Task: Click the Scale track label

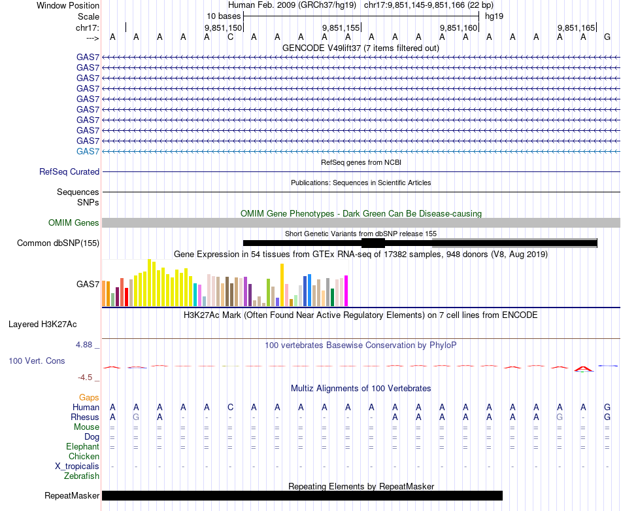Action: 88,16
